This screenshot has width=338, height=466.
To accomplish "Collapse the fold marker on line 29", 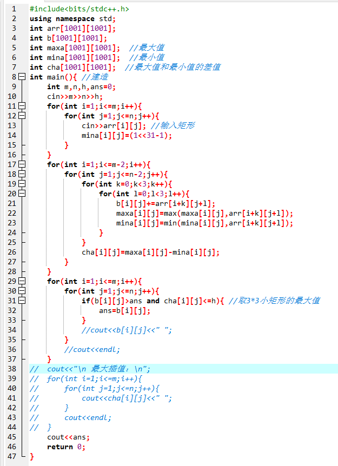I will (22, 282).
